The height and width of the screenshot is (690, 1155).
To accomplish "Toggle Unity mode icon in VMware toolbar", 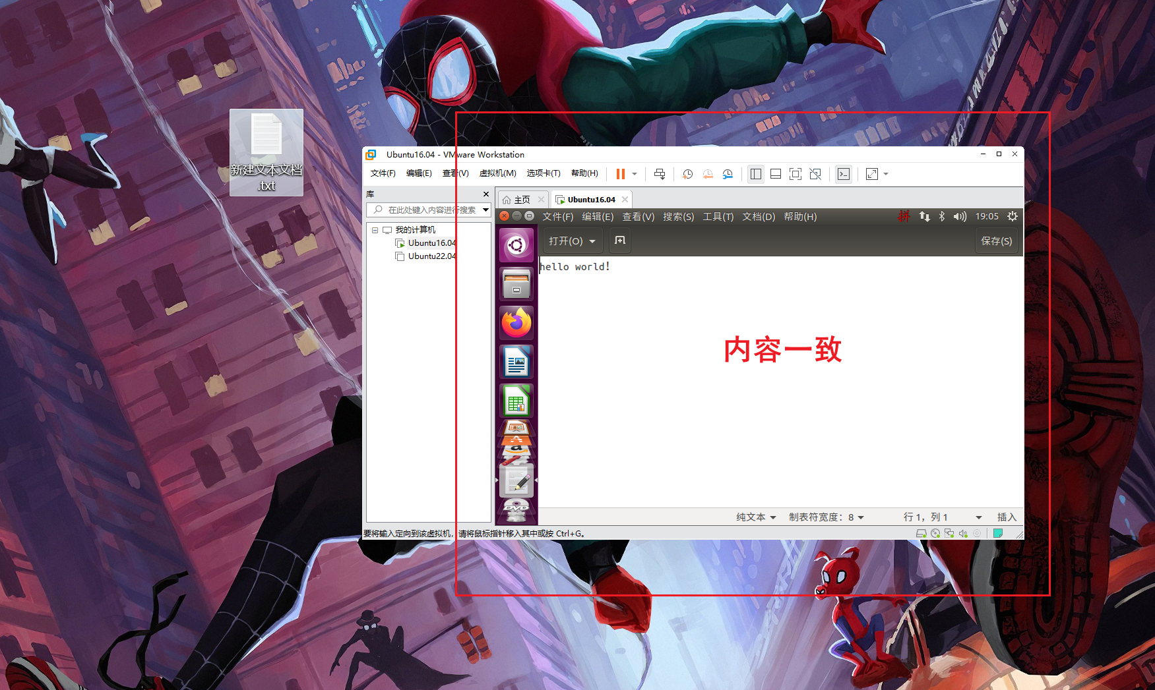I will [815, 174].
